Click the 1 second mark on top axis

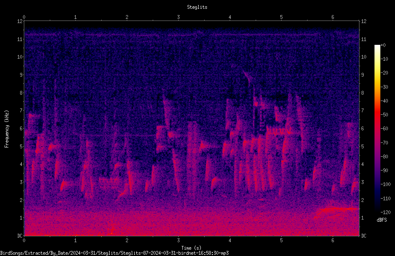[75, 17]
